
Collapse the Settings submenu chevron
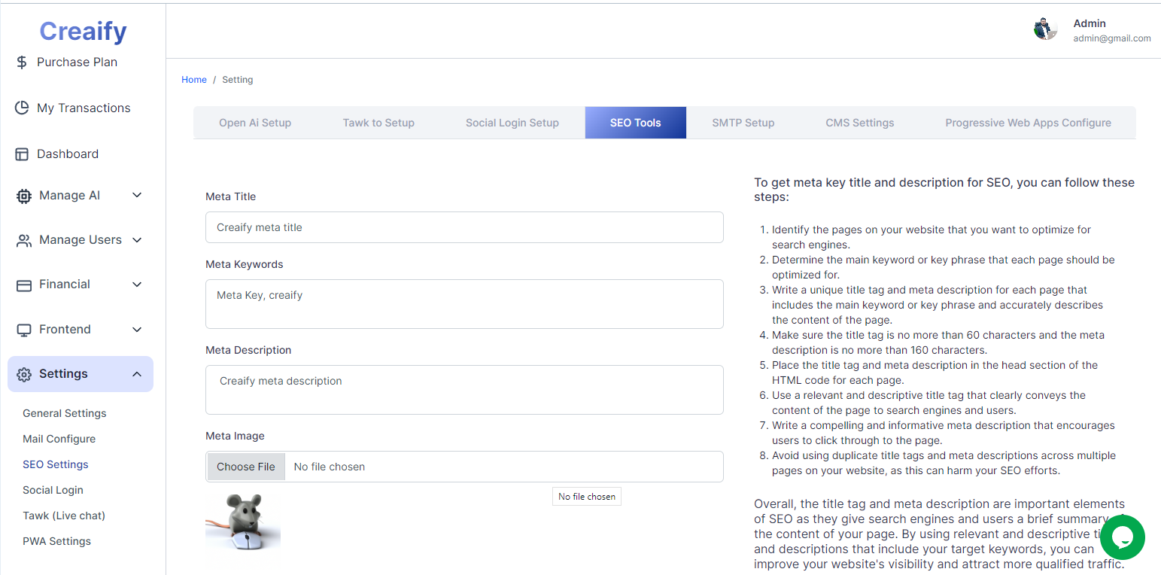(x=137, y=374)
